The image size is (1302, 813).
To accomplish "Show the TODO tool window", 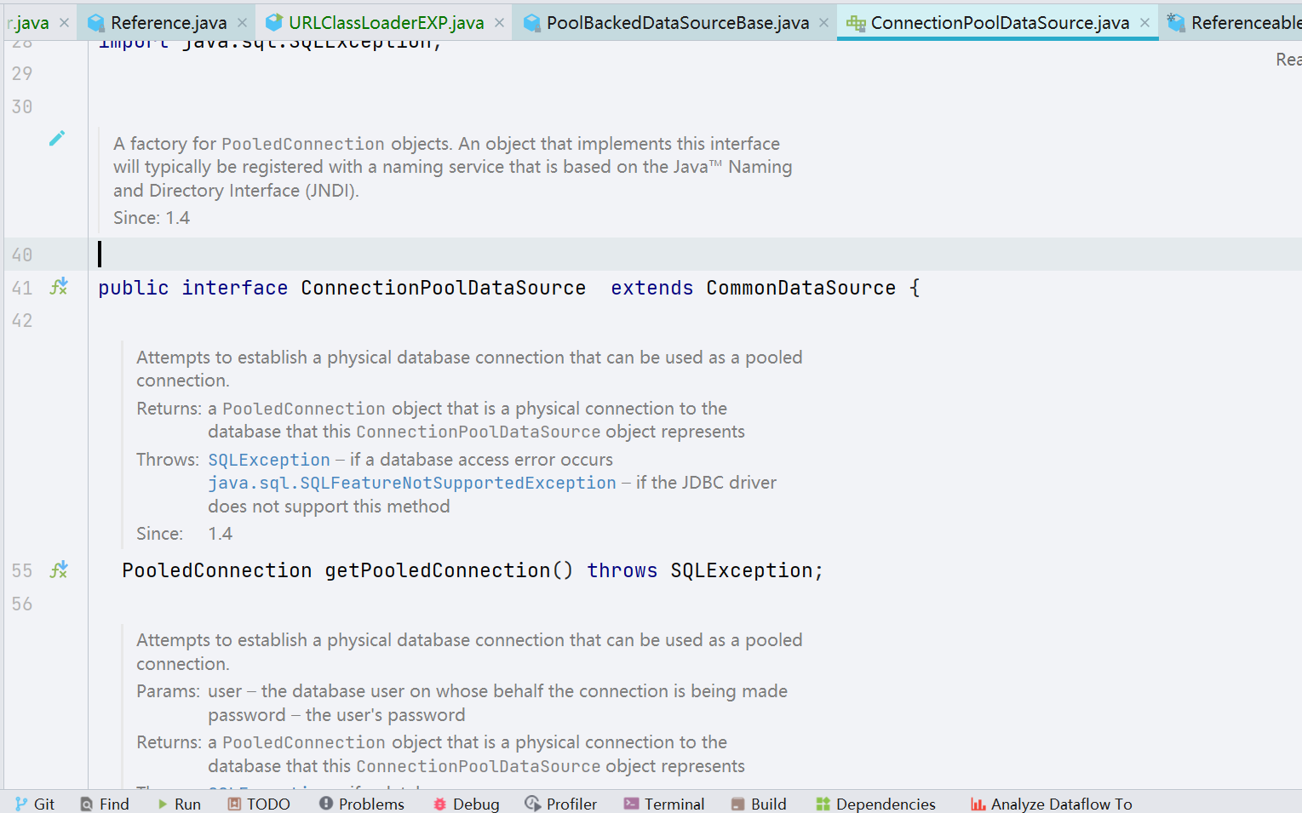I will [x=259, y=804].
